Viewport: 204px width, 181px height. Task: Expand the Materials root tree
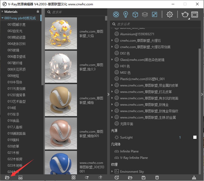pyautogui.click(x=2, y=11)
